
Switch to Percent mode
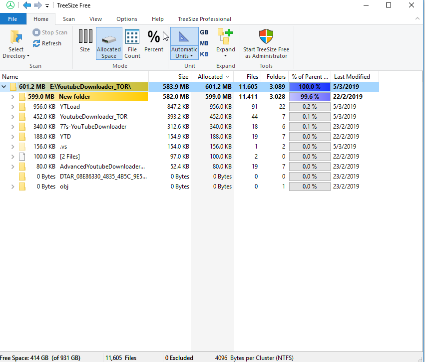[x=154, y=41]
